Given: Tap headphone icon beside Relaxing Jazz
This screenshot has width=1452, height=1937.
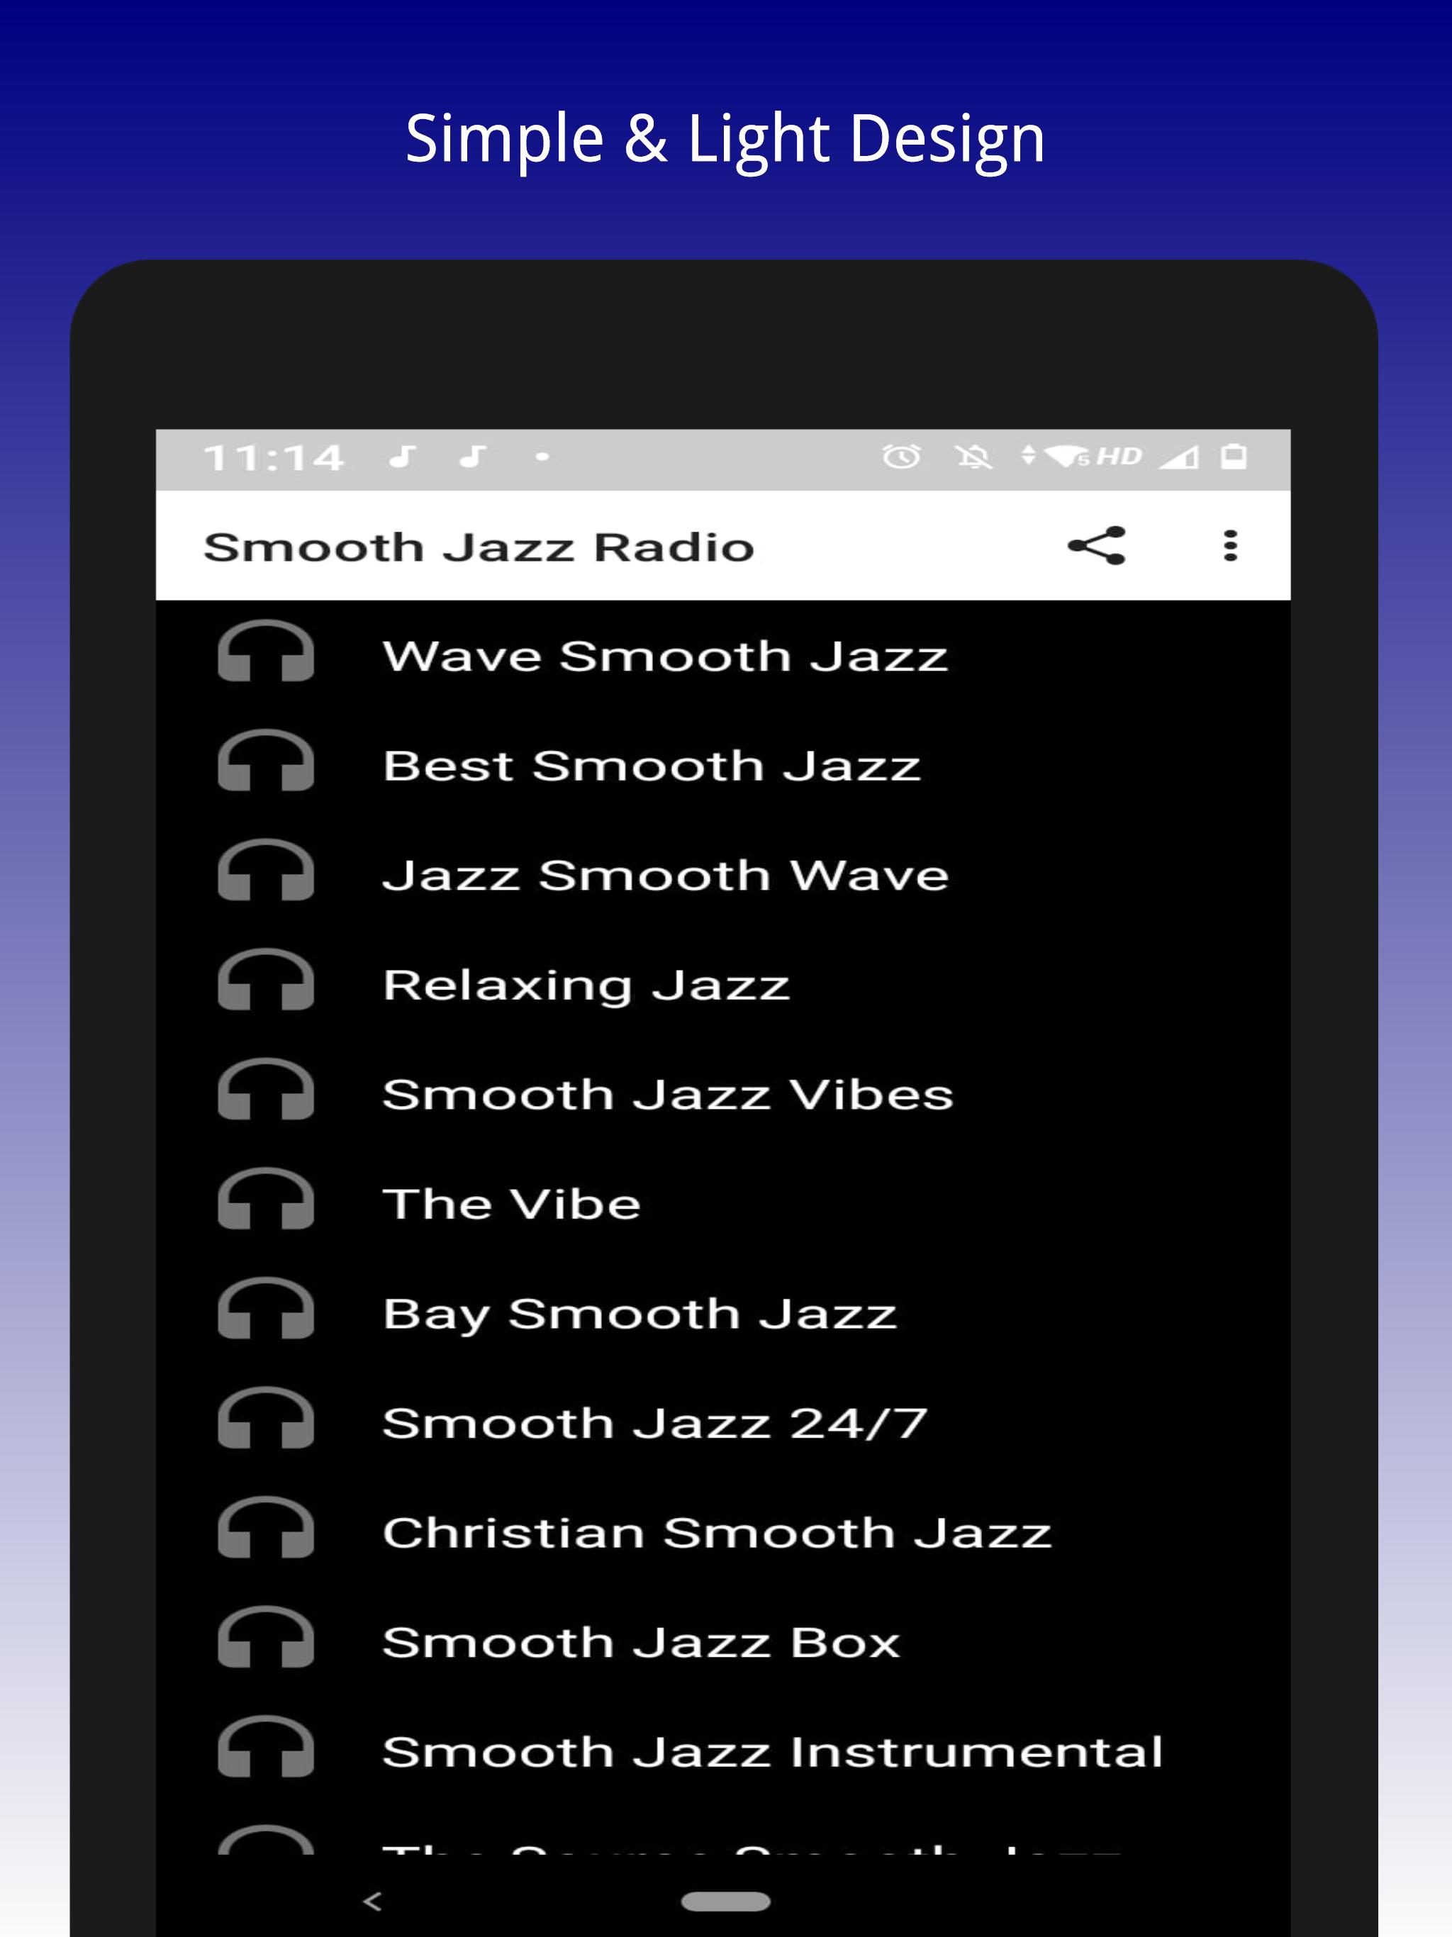Looking at the screenshot, I should tap(265, 979).
